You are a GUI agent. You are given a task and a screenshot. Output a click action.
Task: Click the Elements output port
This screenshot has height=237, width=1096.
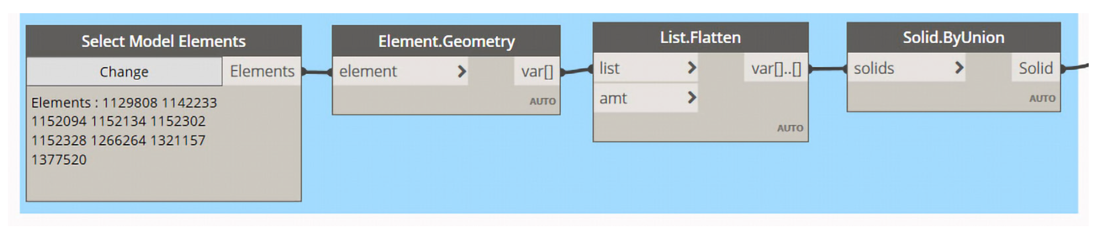pos(262,71)
